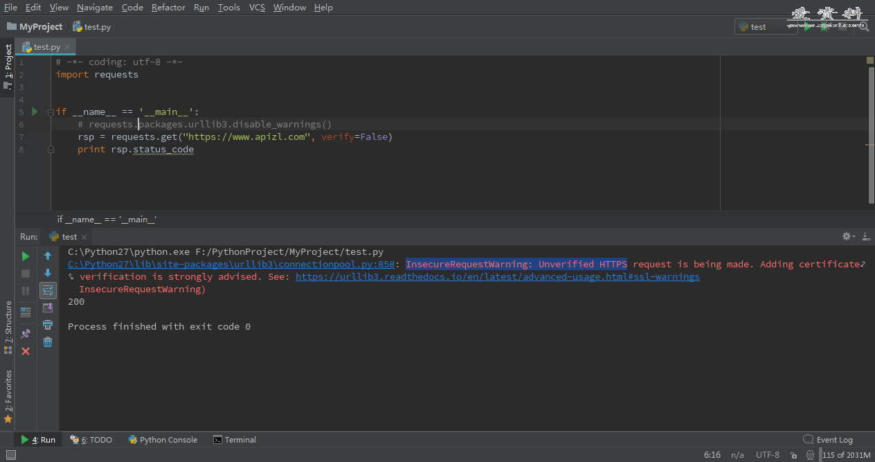The width and height of the screenshot is (875, 462).
Task: Pin the Run tab
Action: 26,333
